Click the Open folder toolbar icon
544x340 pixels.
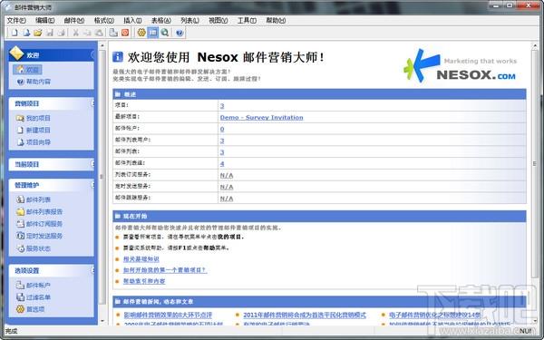[x=38, y=33]
